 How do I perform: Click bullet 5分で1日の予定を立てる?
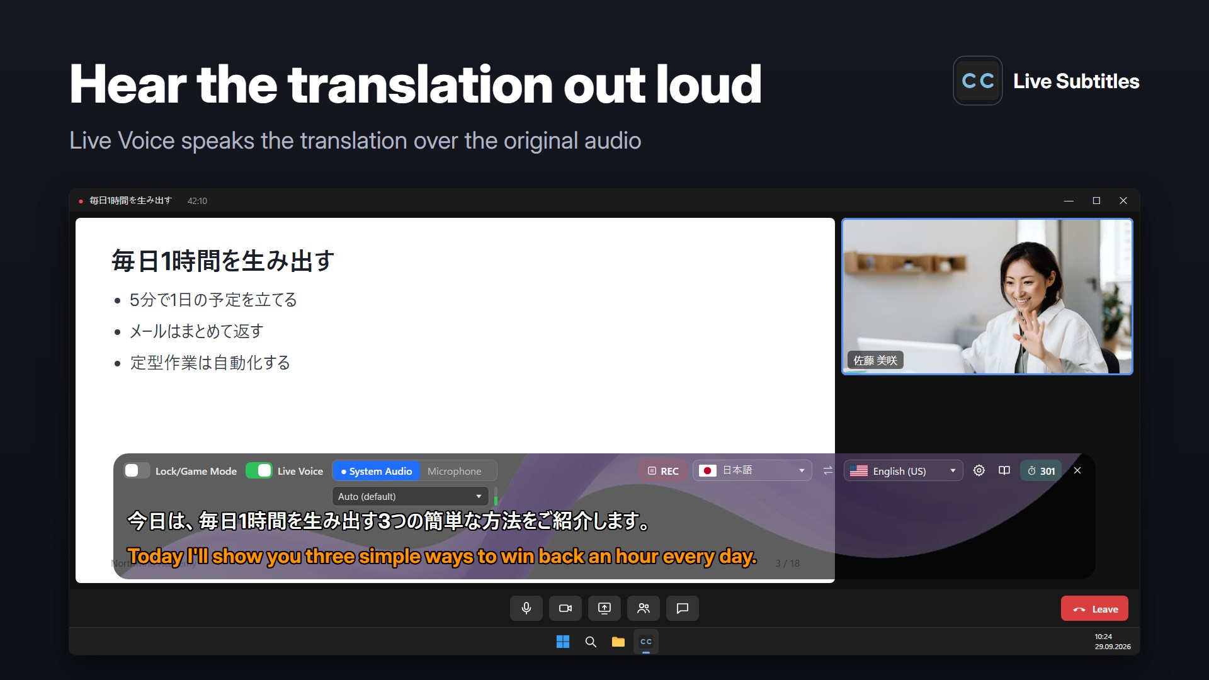pos(213,300)
